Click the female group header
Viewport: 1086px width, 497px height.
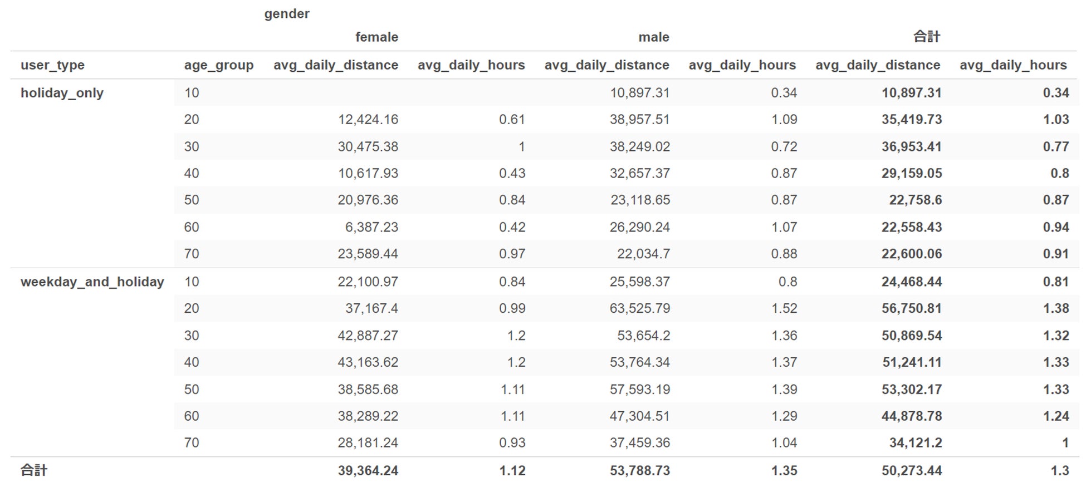pyautogui.click(x=376, y=37)
